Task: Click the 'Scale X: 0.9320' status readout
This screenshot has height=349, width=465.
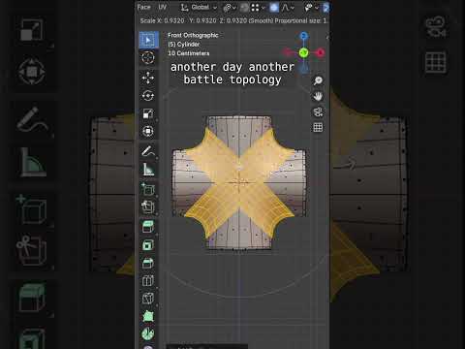Action: tap(162, 20)
